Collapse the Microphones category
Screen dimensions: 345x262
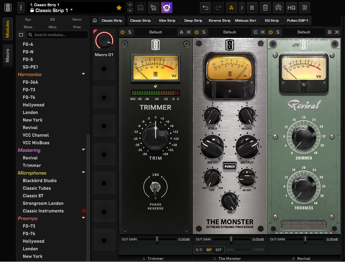(83, 173)
